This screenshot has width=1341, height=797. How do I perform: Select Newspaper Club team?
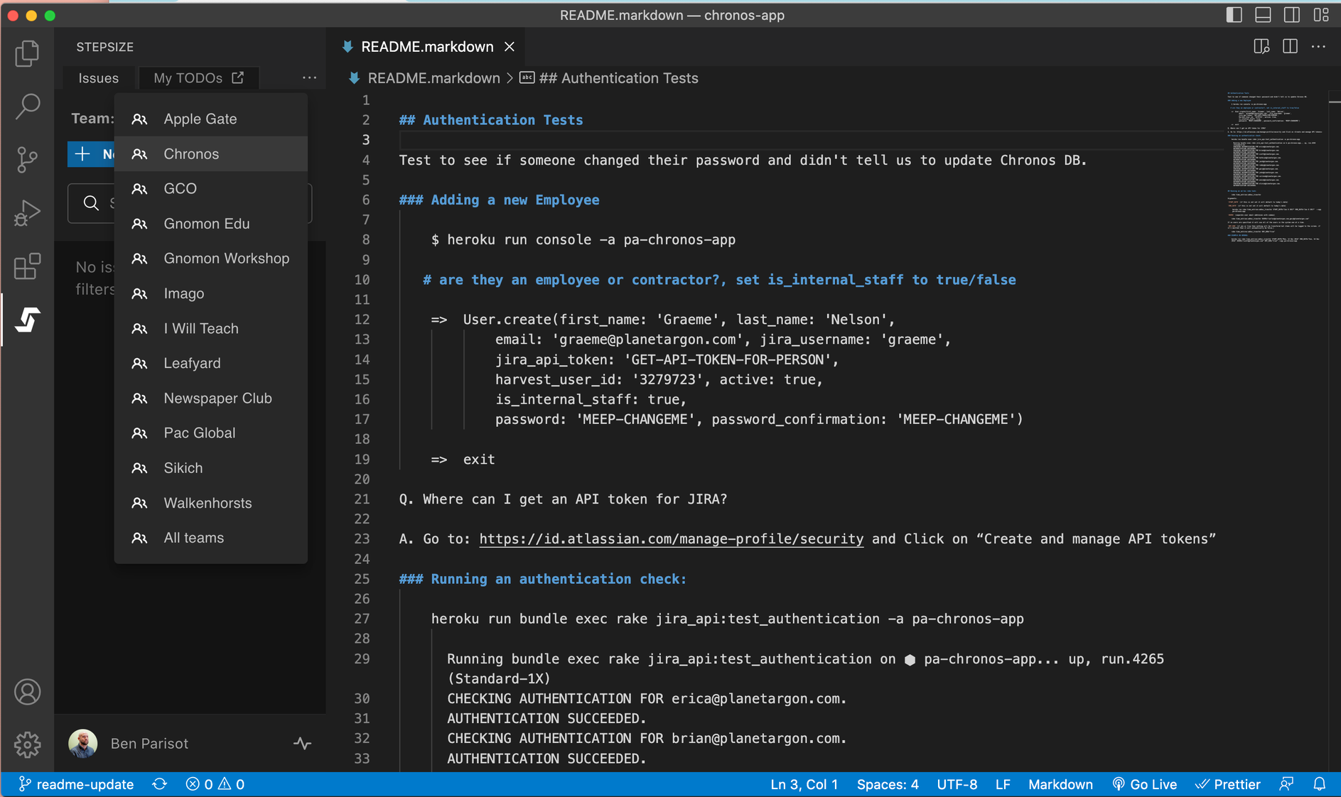[x=211, y=398]
